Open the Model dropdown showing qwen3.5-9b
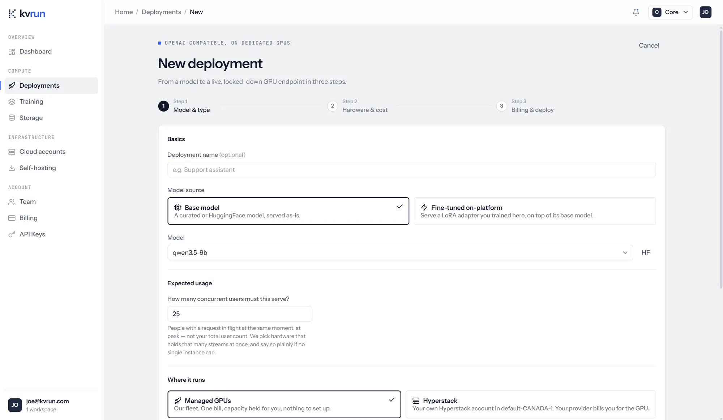Image resolution: width=723 pixels, height=420 pixels. [x=400, y=253]
